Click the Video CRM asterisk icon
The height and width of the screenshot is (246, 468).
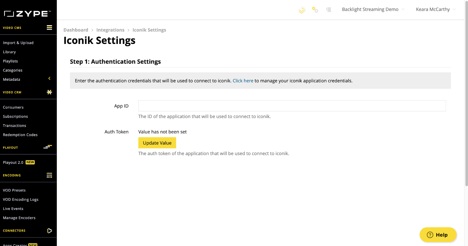tap(49, 92)
